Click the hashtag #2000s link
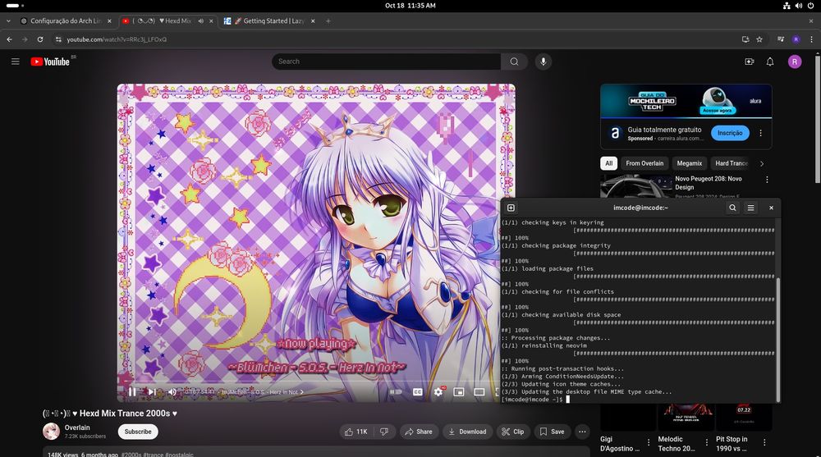The image size is (821, 457). [x=131, y=455]
